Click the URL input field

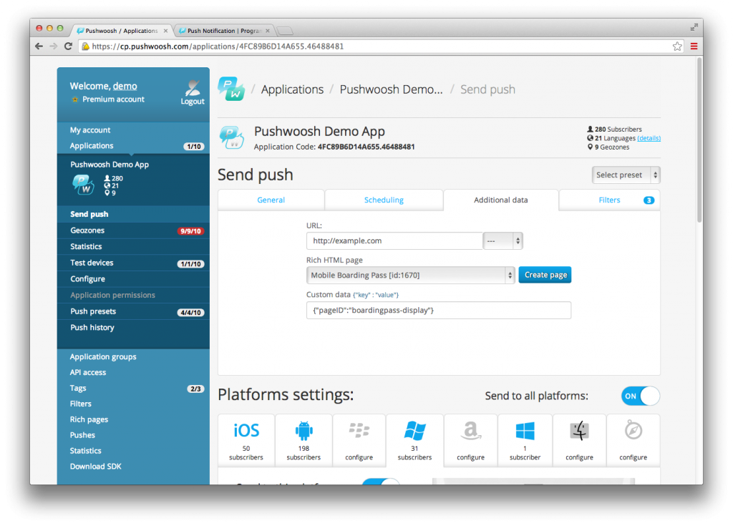tap(394, 240)
